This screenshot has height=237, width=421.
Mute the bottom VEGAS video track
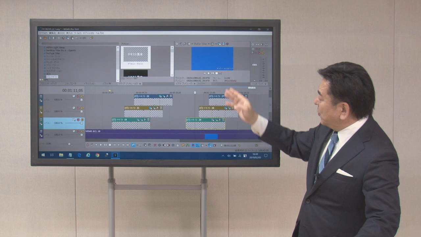(78, 131)
